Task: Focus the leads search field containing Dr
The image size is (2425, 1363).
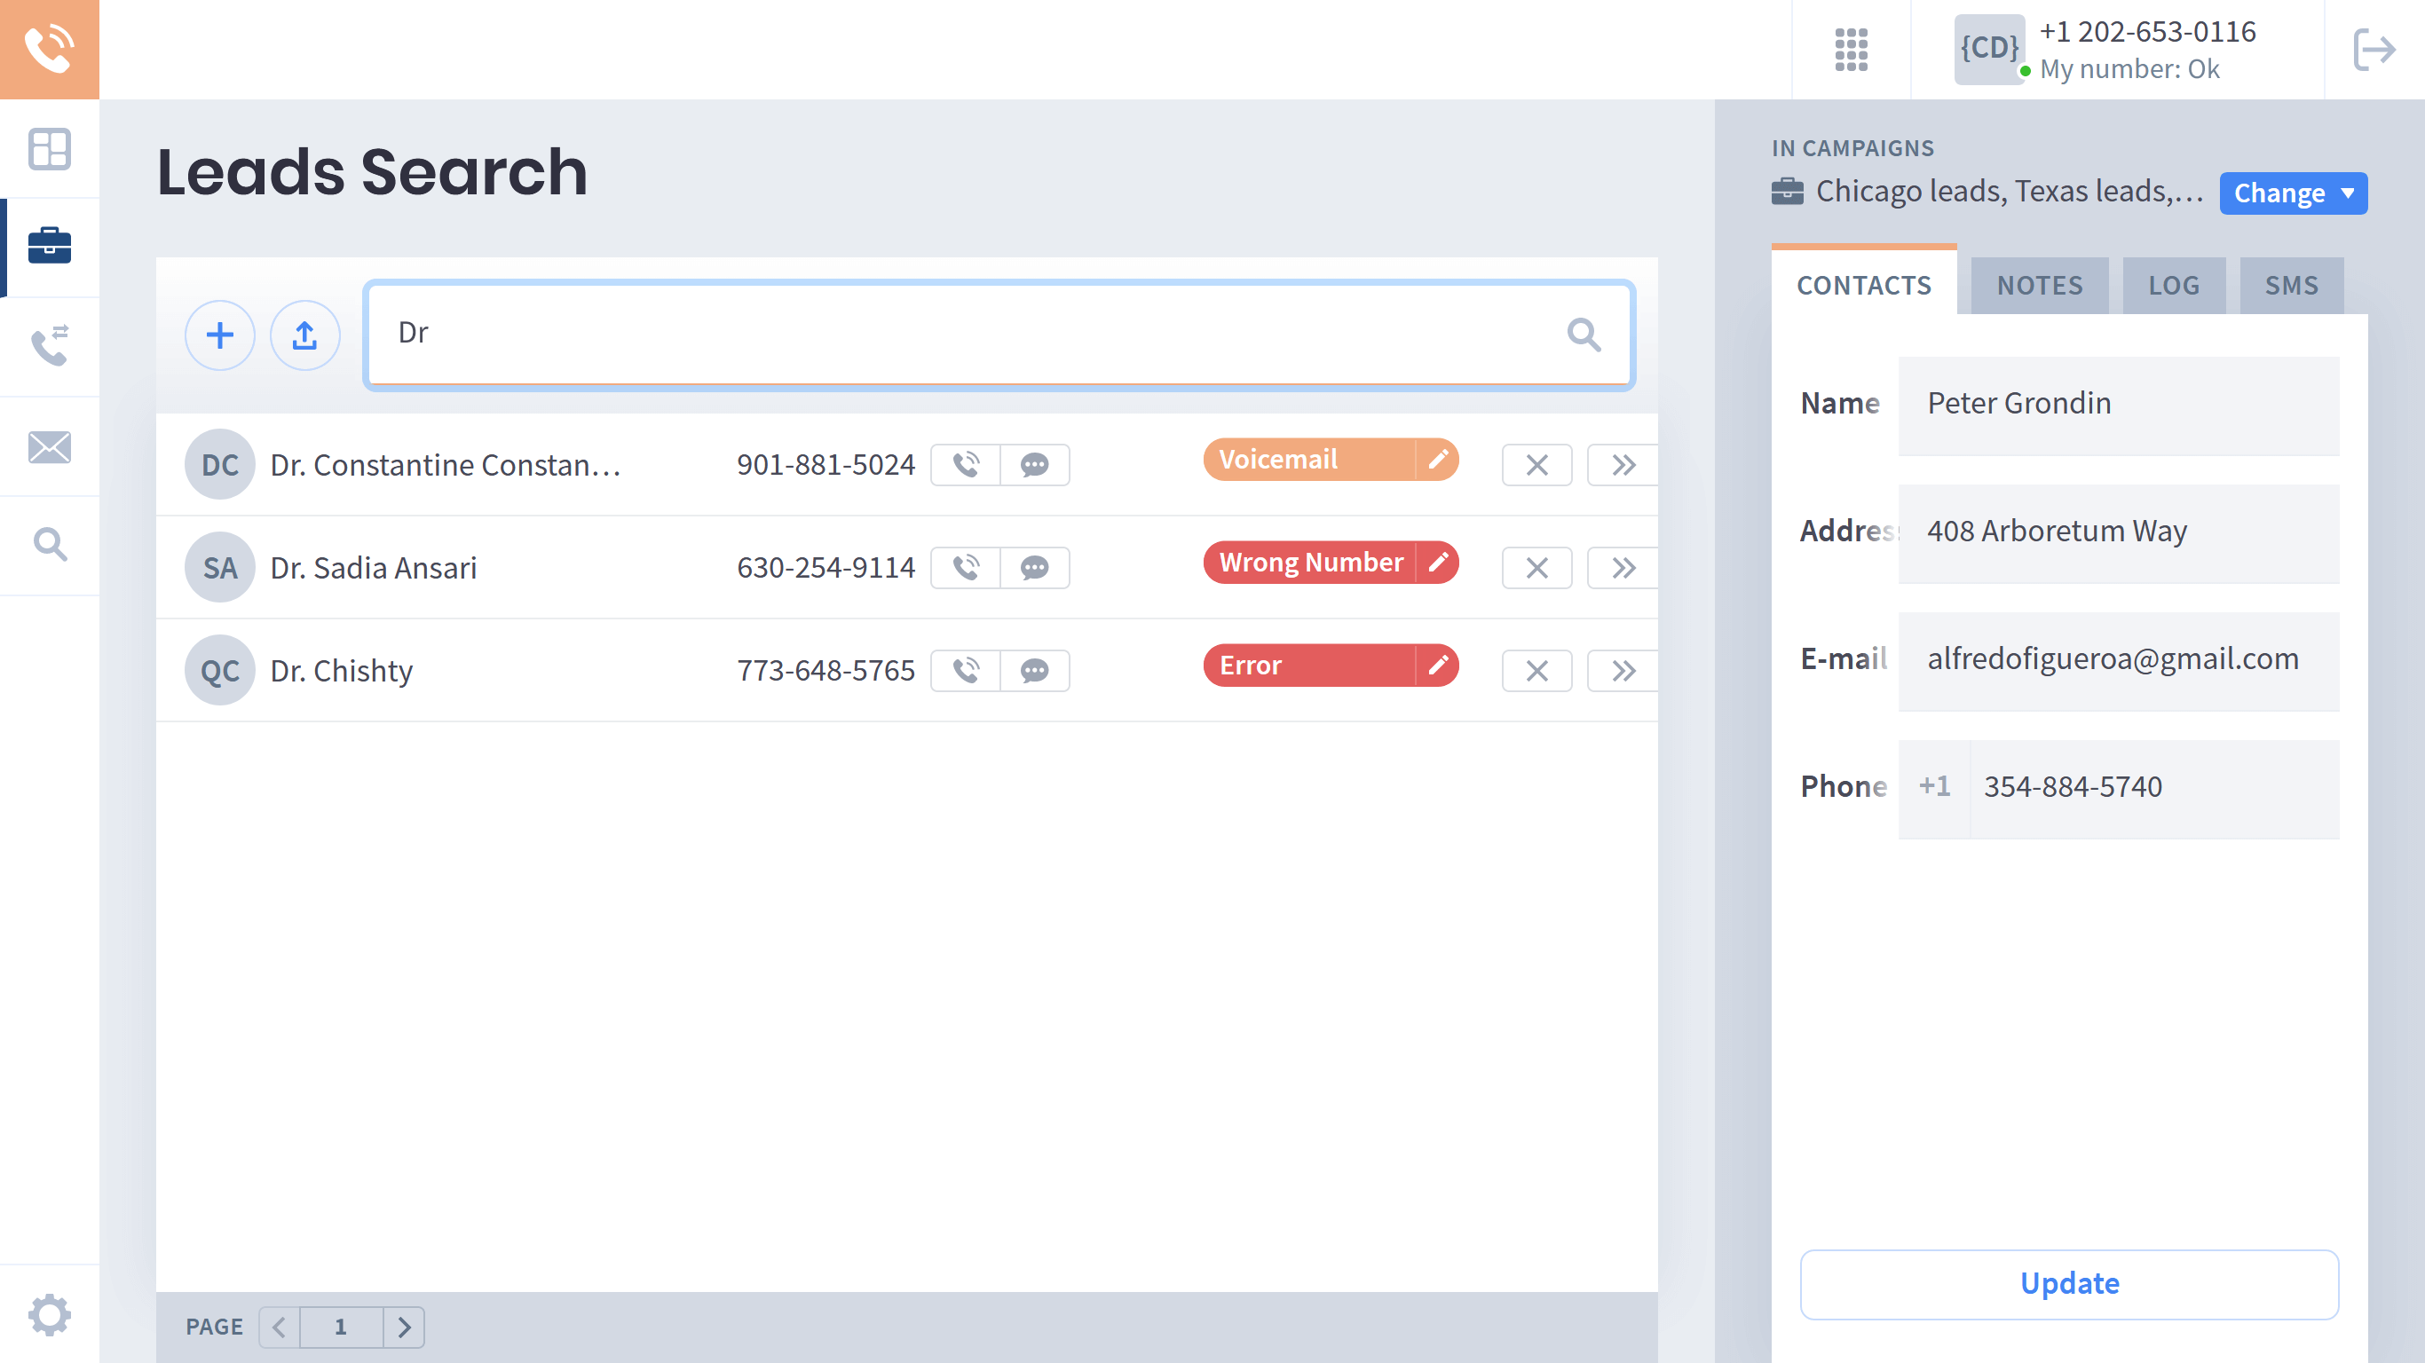Action: (999, 335)
